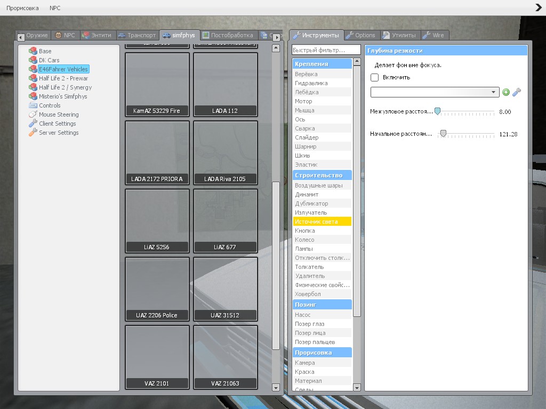Click the Межузловое расстояние slider
Screen dimensions: 546x409
(466, 112)
